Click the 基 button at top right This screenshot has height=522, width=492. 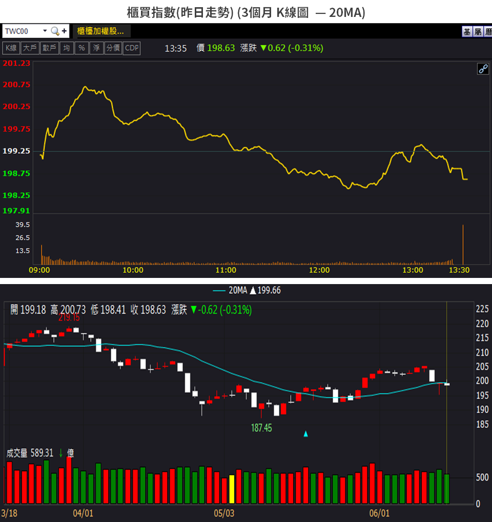tap(467, 32)
